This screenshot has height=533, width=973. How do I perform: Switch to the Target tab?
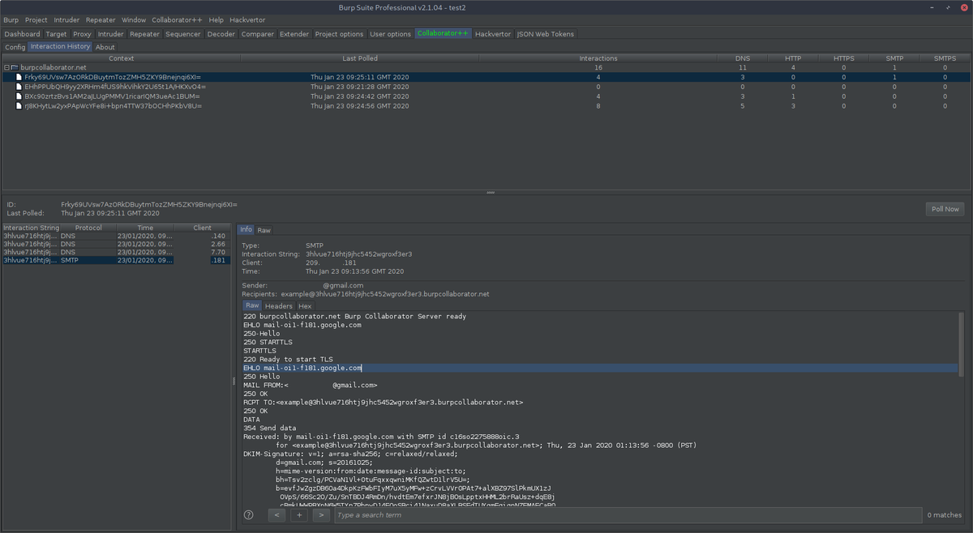(x=57, y=34)
